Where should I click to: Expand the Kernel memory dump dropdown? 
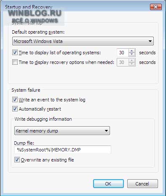[x=62, y=131]
